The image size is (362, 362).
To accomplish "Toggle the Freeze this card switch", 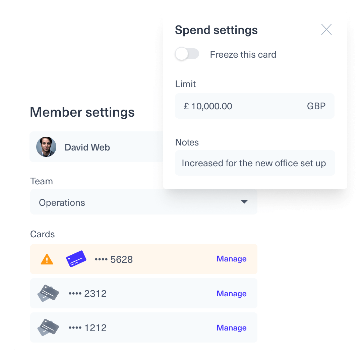I will [x=187, y=54].
